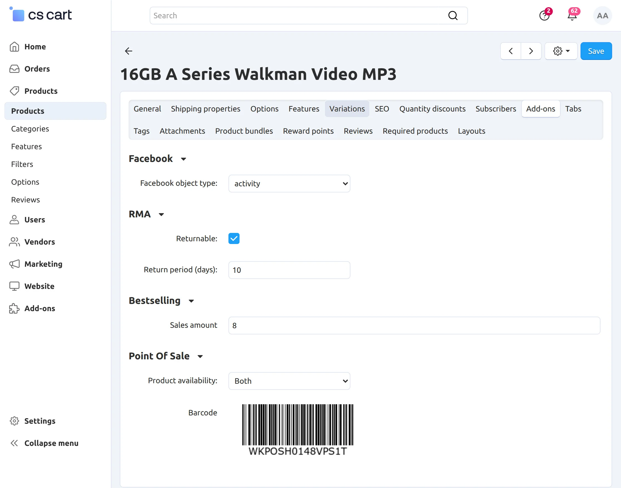Open the Quantity discounts tab
The image size is (621, 488).
coord(432,109)
